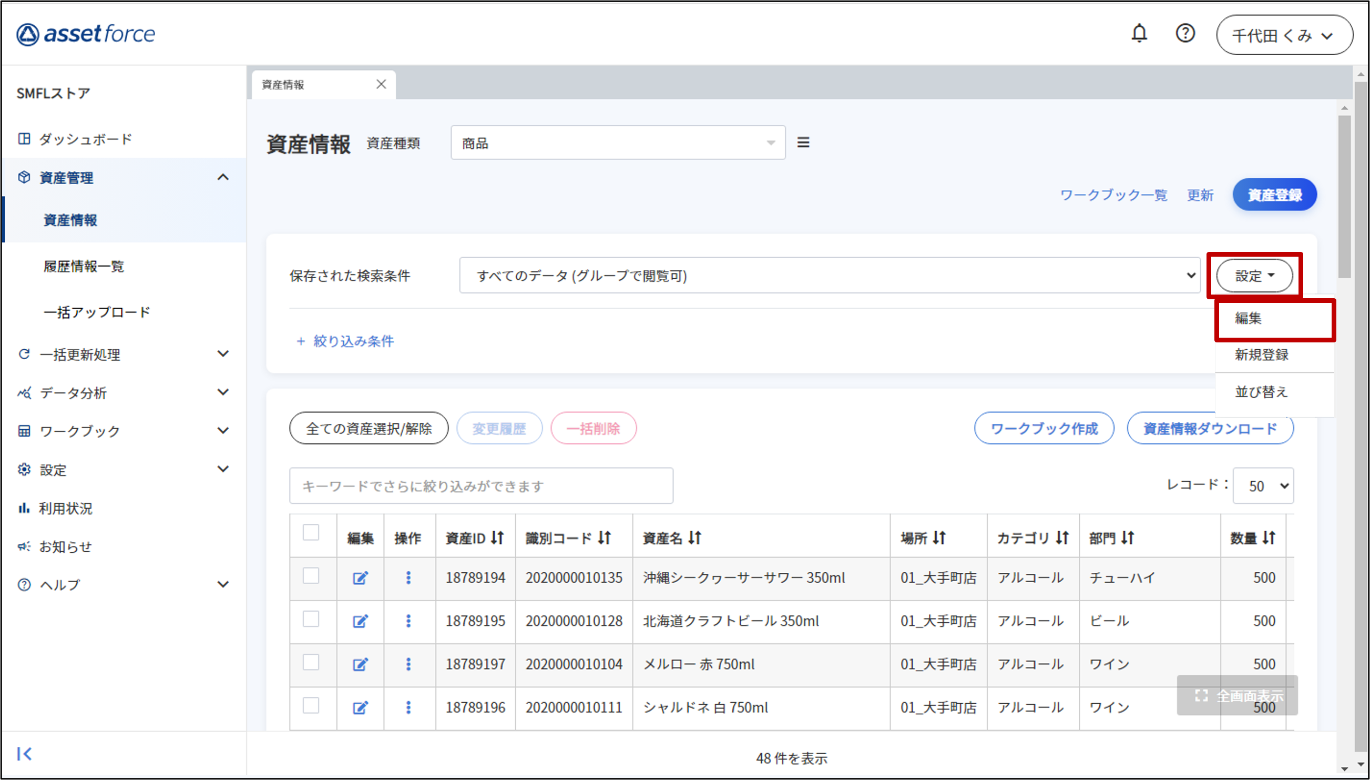Tick the checkbox for シャルドネ 白 750ml row
Image resolution: width=1370 pixels, height=780 pixels.
tap(311, 705)
